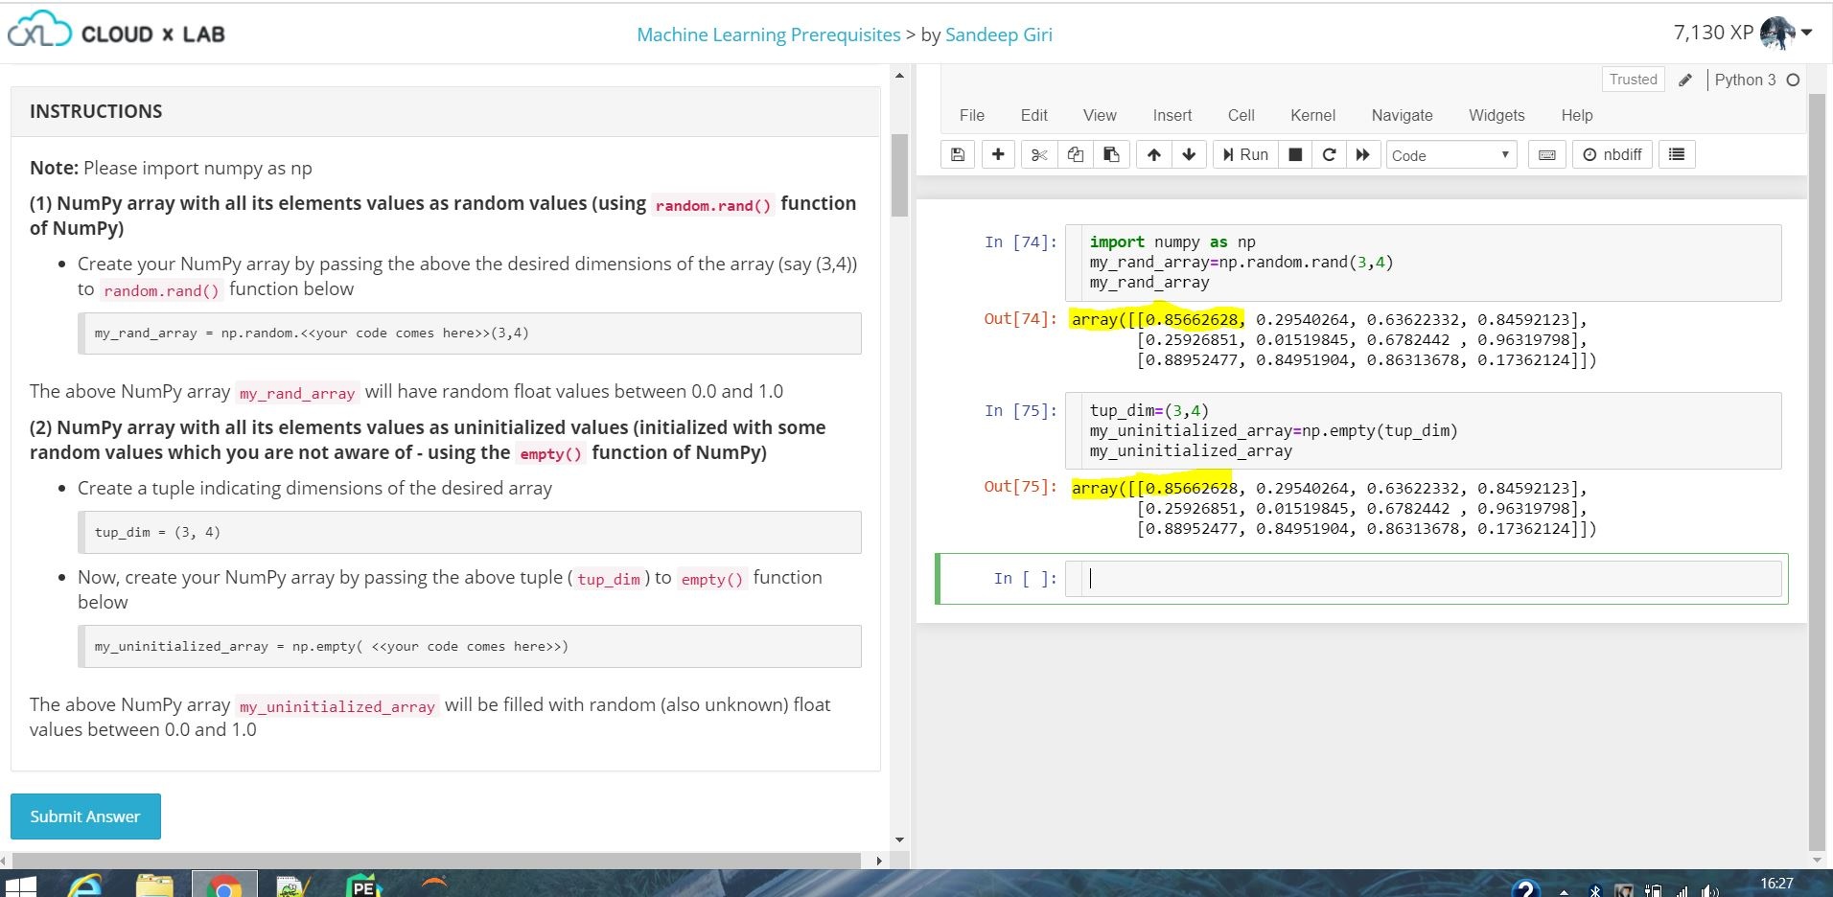The width and height of the screenshot is (1833, 897).
Task: Open the Kernel menu
Action: [1311, 115]
